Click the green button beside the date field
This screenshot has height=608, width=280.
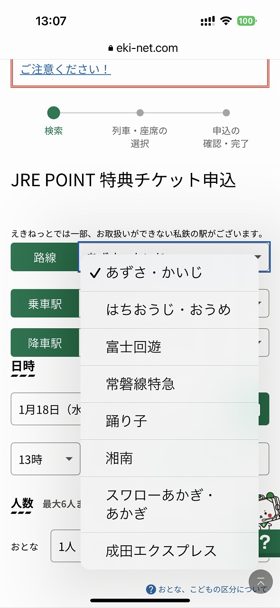tap(265, 409)
